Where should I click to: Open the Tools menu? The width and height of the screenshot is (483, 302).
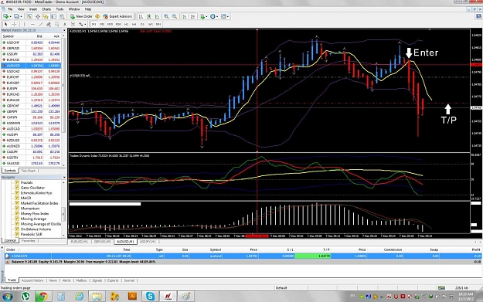tap(60, 9)
